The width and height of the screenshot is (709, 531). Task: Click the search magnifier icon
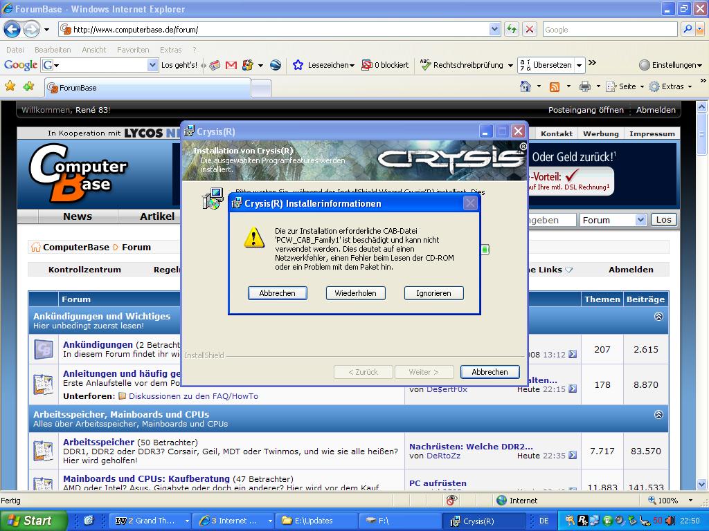(688, 29)
